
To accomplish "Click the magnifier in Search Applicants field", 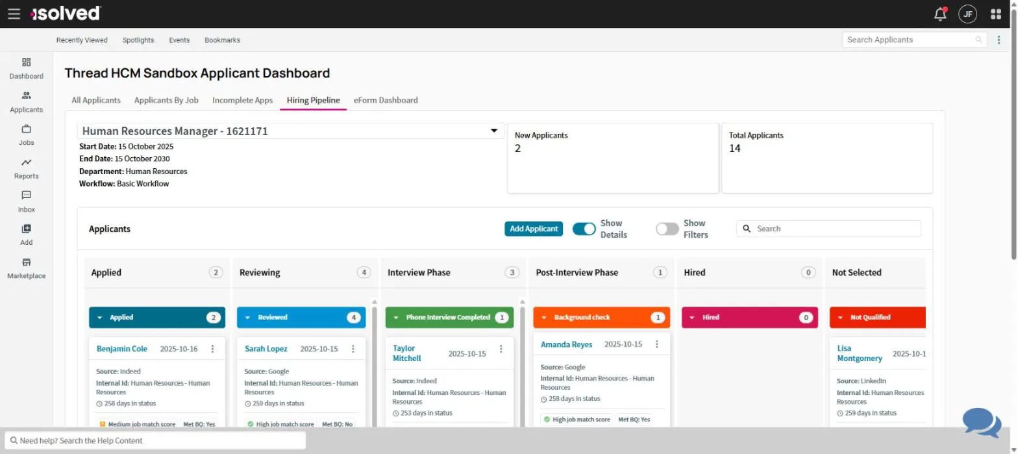I will tap(978, 40).
